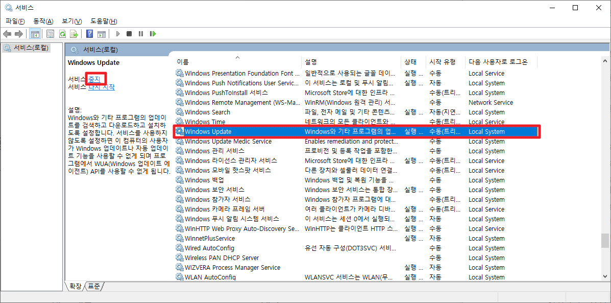Image resolution: width=611 pixels, height=303 pixels.
Task: Switch to the 표준 tab
Action: click(94, 287)
